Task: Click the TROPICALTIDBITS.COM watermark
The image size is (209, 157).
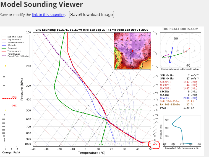Action: (x=180, y=29)
